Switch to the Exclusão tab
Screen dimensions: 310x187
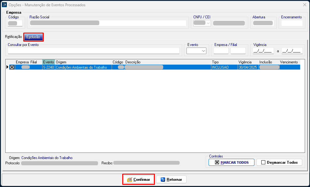point(33,37)
